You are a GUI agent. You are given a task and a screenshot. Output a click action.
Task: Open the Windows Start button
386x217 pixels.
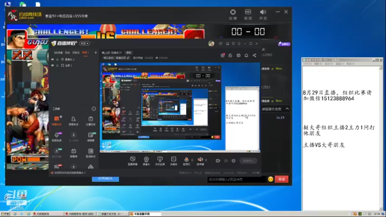pyautogui.click(x=5, y=214)
